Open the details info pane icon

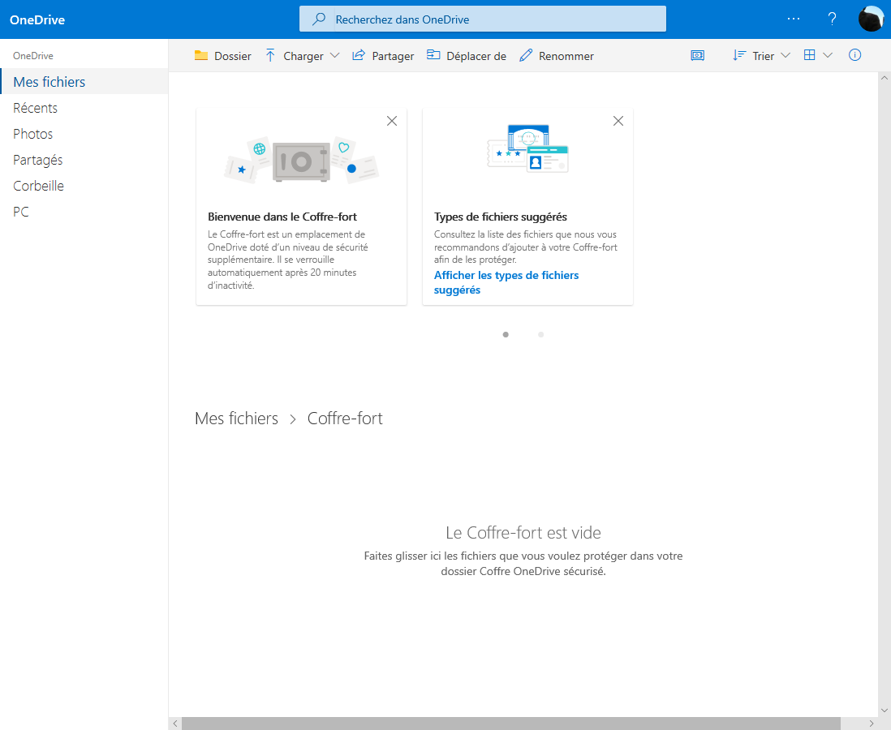(854, 55)
